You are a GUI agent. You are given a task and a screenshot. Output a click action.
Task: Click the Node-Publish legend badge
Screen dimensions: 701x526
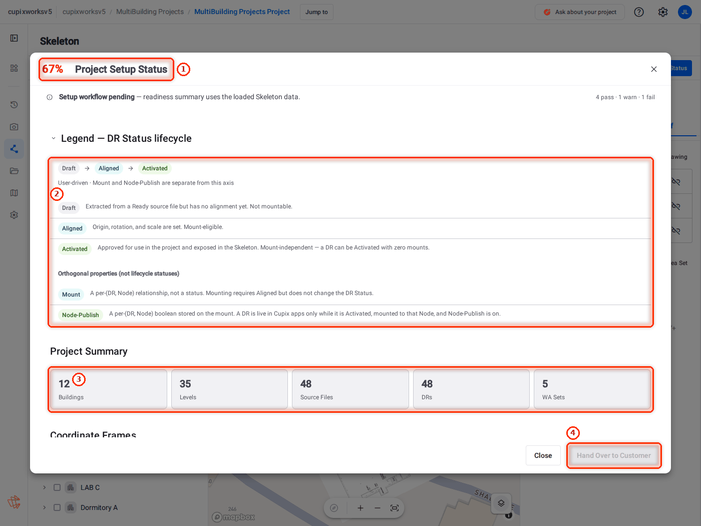[x=81, y=315]
